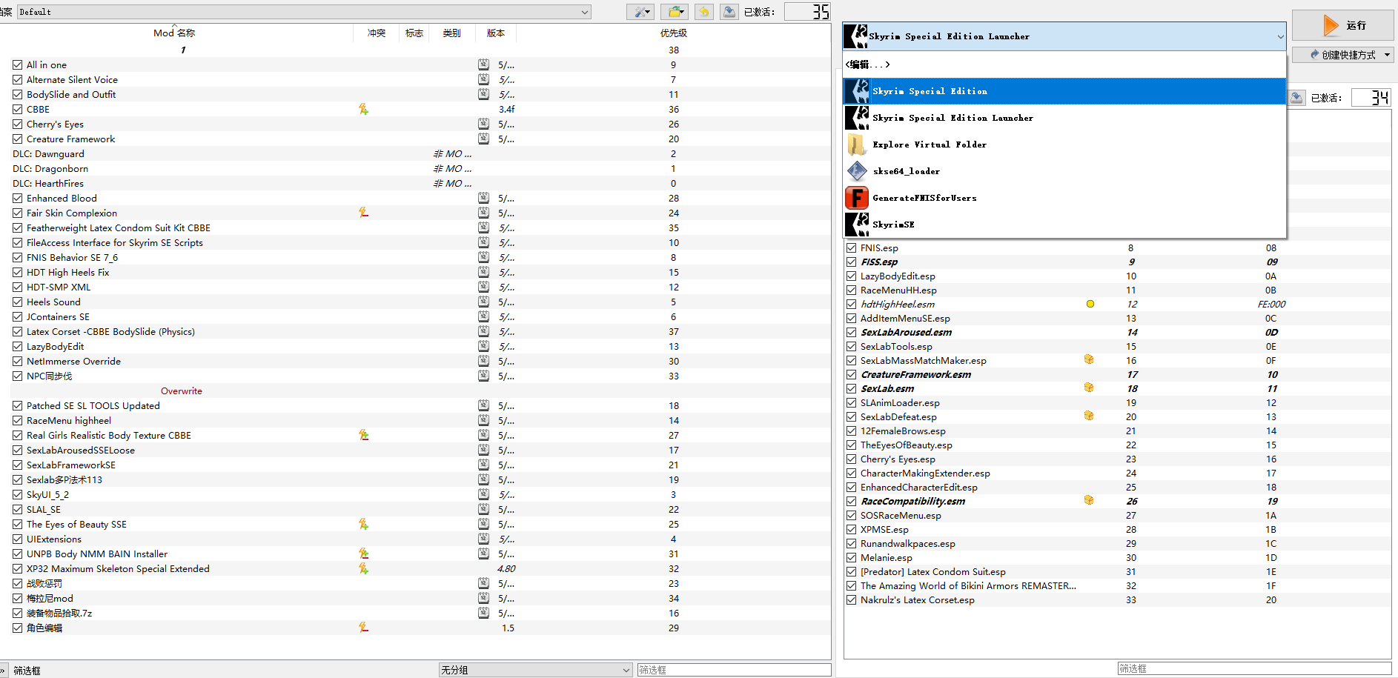This screenshot has height=678, width=1398.
Task: Click the chest icon next to SexLab.esm
Action: pos(1088,387)
